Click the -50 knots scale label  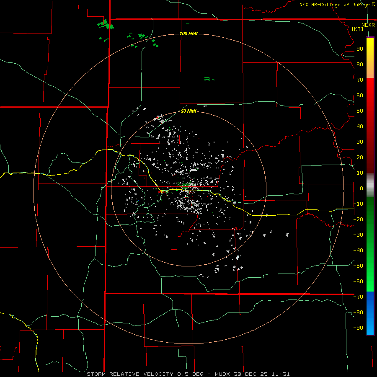[358, 266]
